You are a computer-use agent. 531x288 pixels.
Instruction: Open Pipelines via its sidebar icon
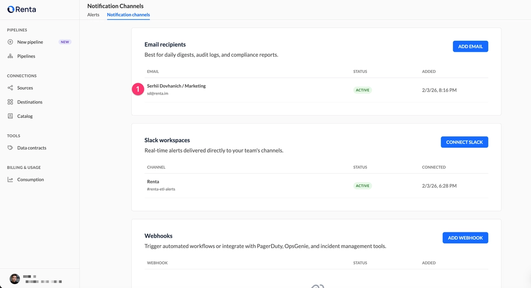tap(10, 56)
